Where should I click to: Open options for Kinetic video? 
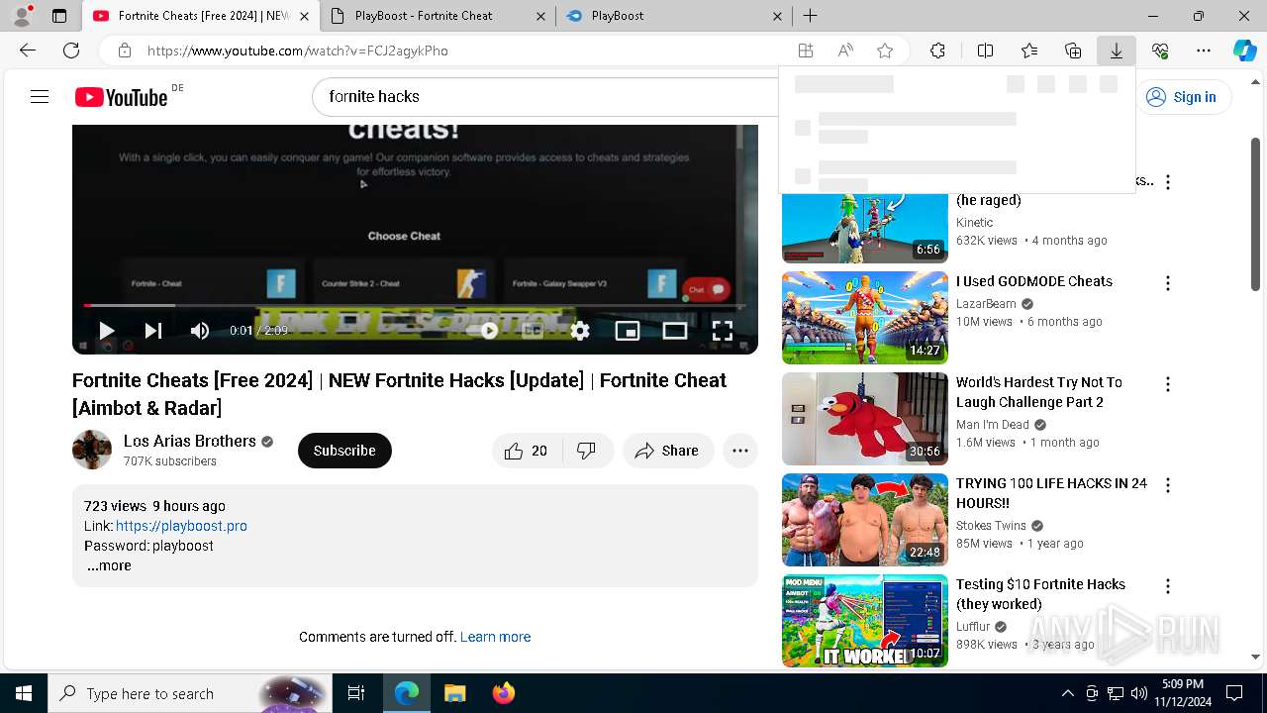coord(1168,182)
